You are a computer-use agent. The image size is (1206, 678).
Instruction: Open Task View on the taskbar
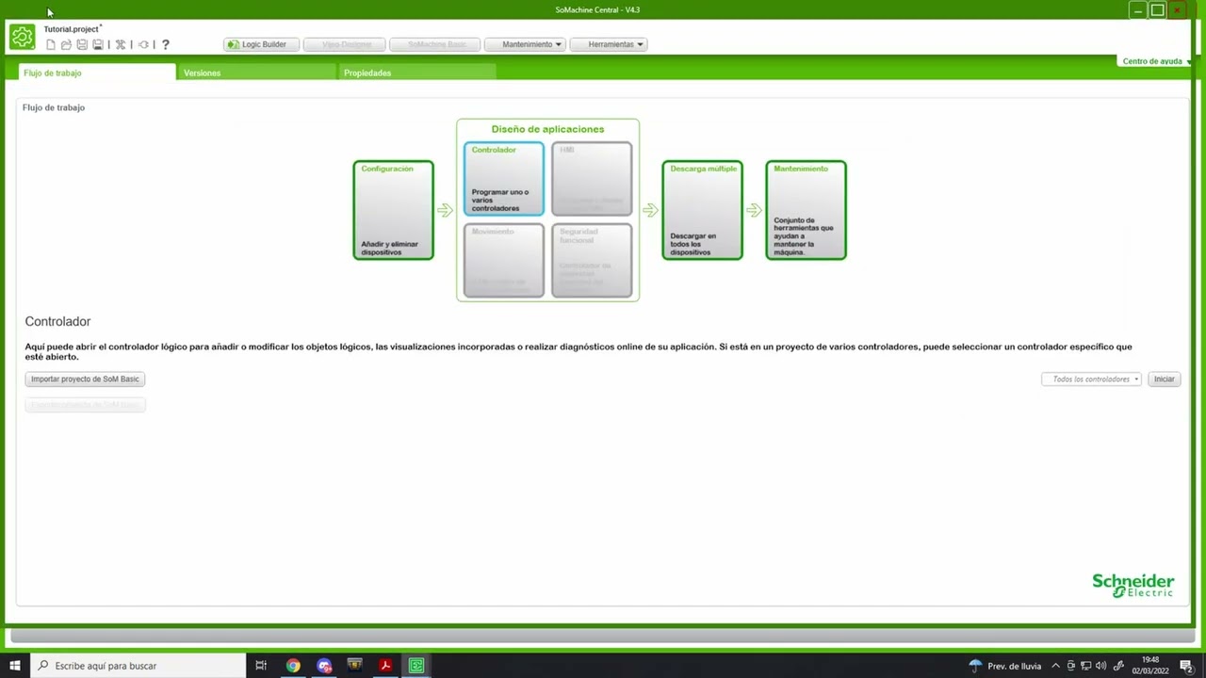point(261,666)
